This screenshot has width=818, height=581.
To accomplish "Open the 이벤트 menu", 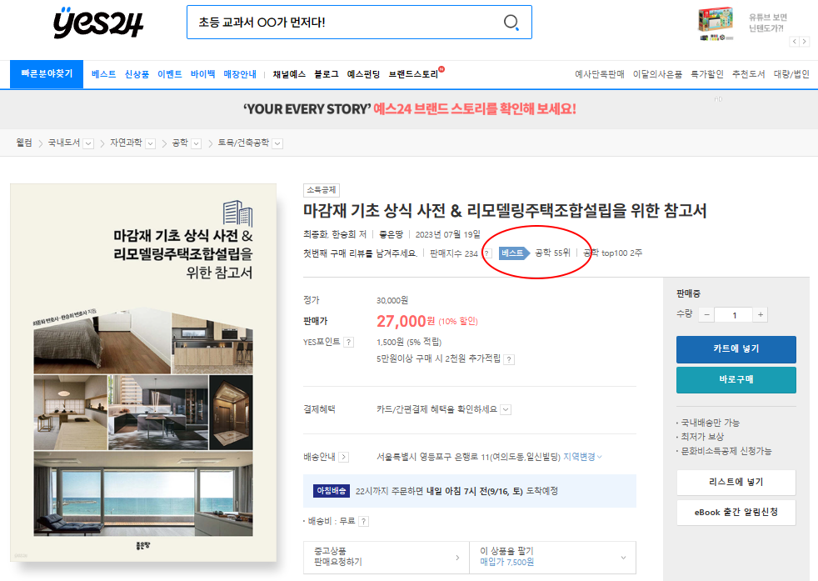I will 170,74.
